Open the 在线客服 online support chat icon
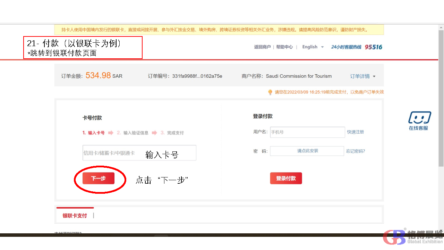 419,120
